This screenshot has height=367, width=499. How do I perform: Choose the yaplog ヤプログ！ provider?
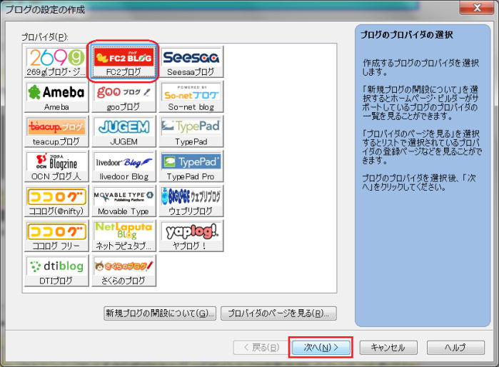pos(191,236)
